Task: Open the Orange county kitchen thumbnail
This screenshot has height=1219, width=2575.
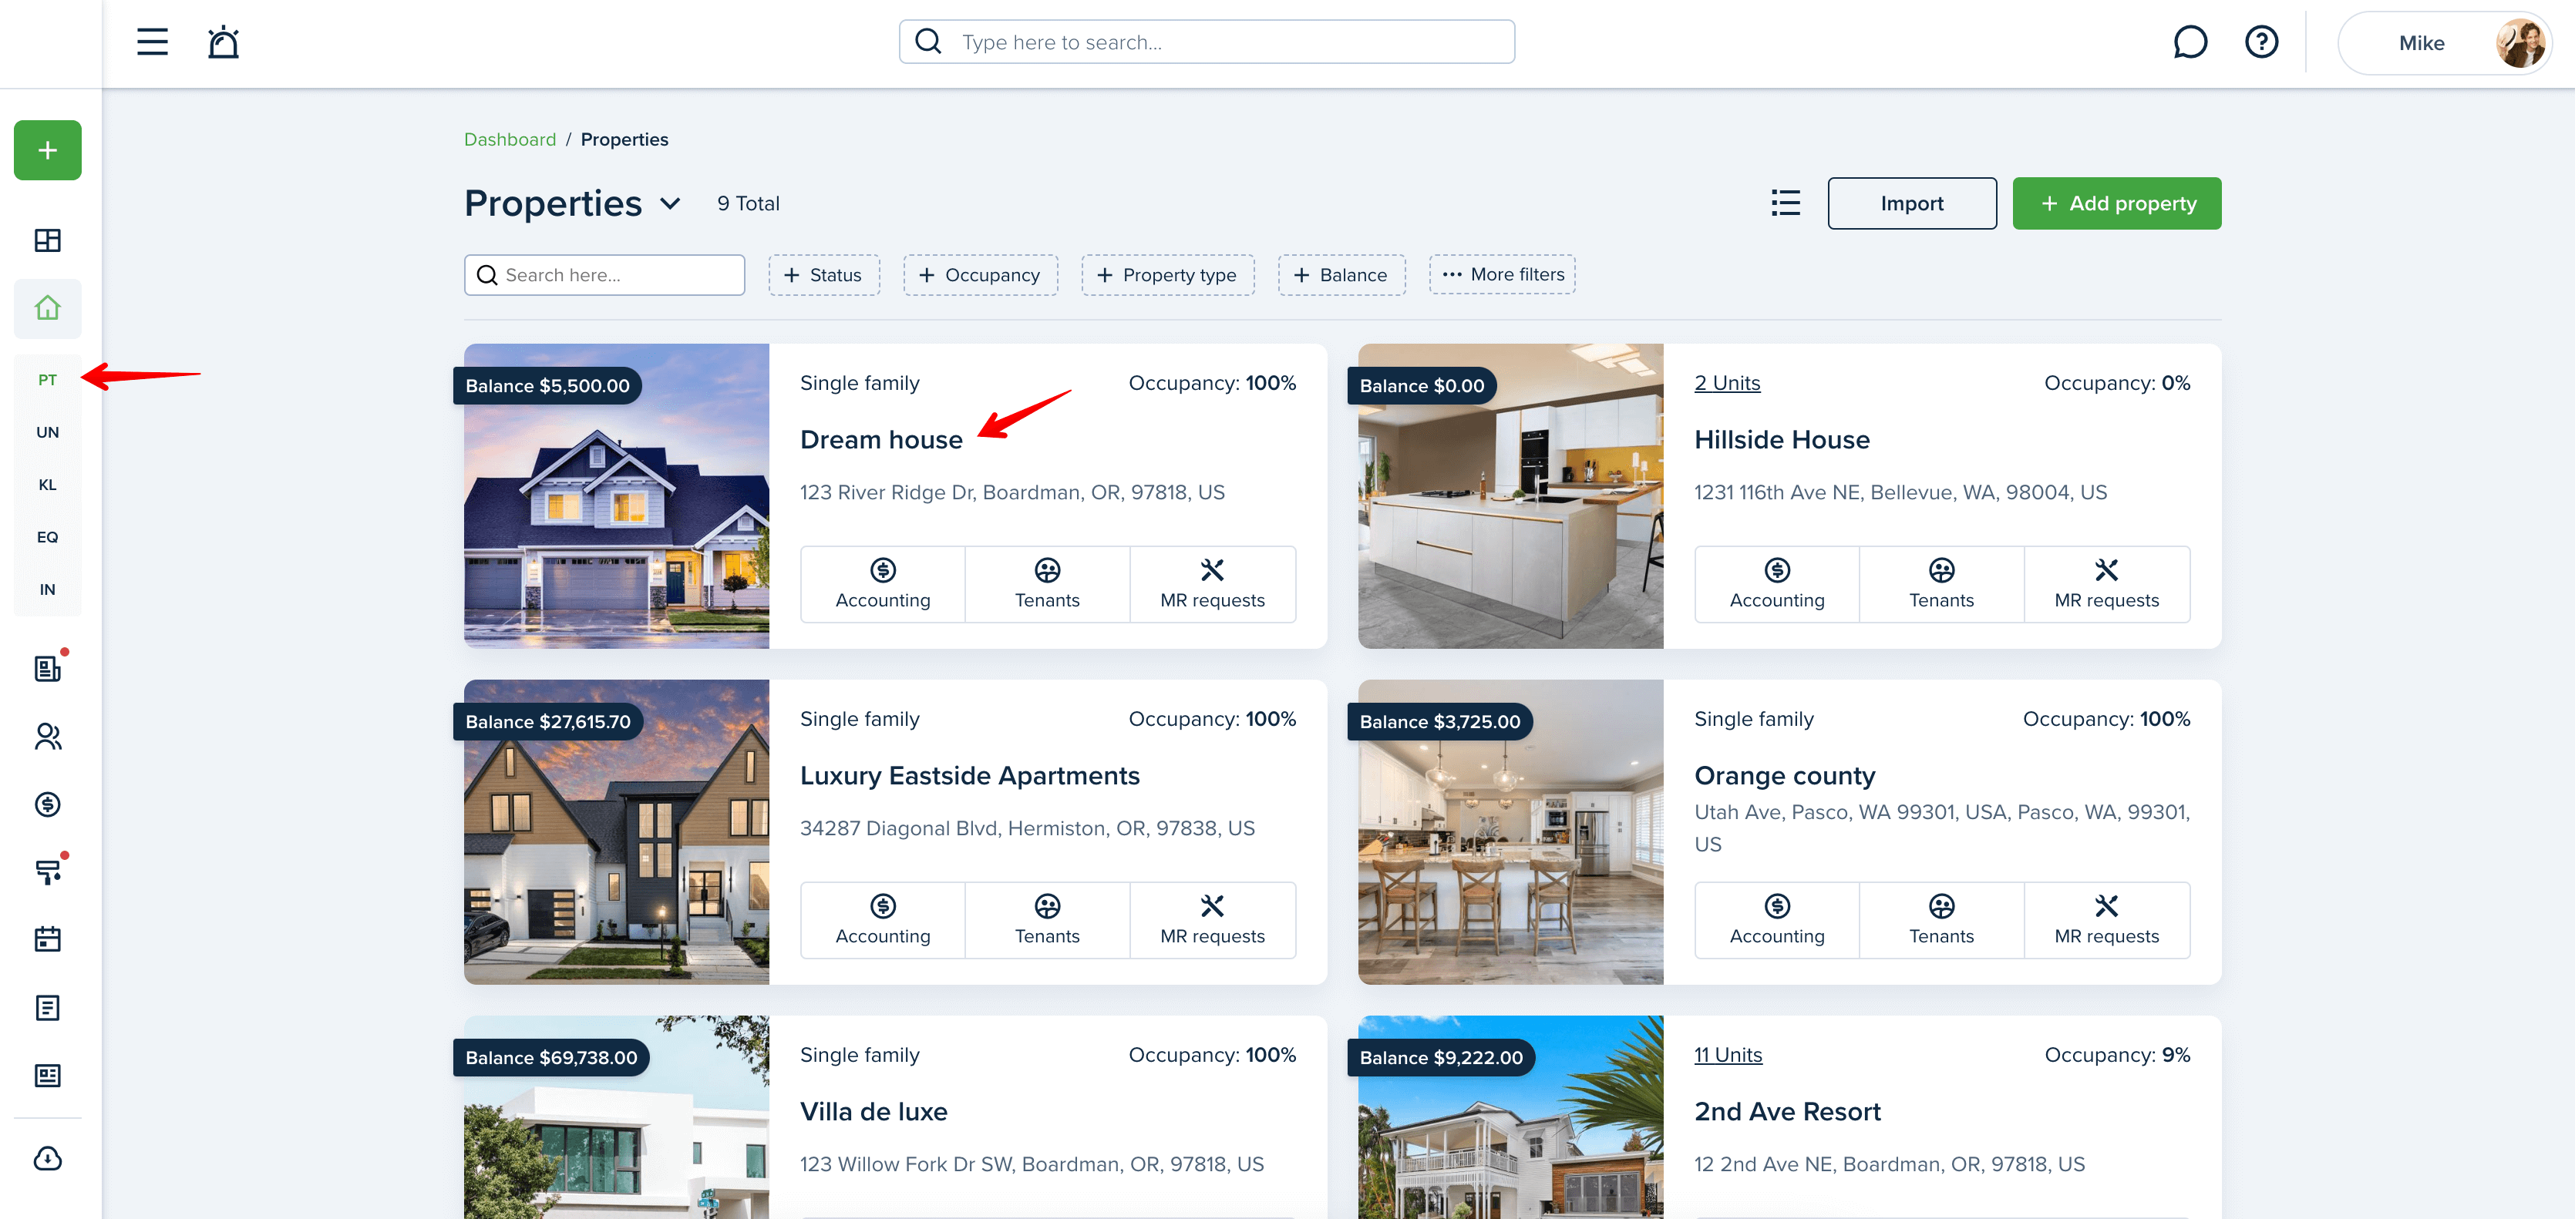Action: click(1510, 832)
